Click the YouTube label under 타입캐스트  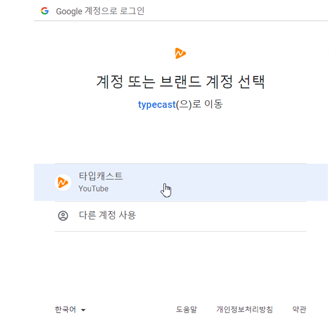94,189
